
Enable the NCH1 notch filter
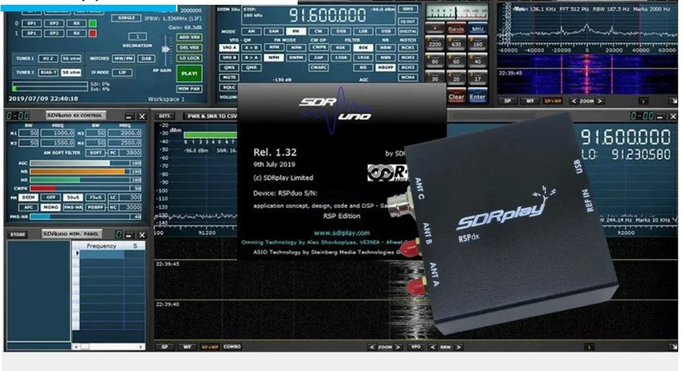(x=408, y=47)
